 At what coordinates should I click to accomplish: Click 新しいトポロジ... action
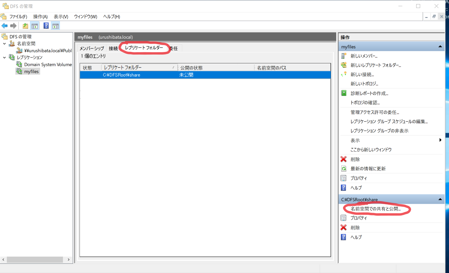pos(364,84)
